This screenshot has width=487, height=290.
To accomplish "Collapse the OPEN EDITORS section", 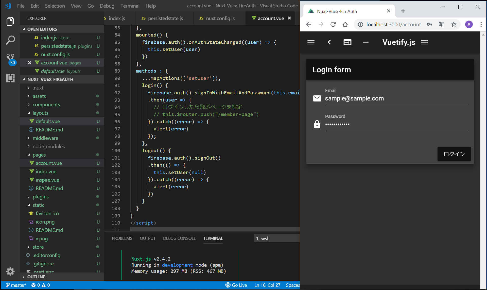I will click(62, 29).
